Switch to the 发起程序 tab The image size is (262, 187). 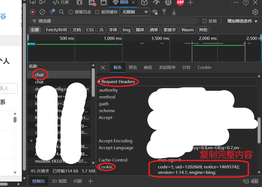pyautogui.click(x=167, y=67)
